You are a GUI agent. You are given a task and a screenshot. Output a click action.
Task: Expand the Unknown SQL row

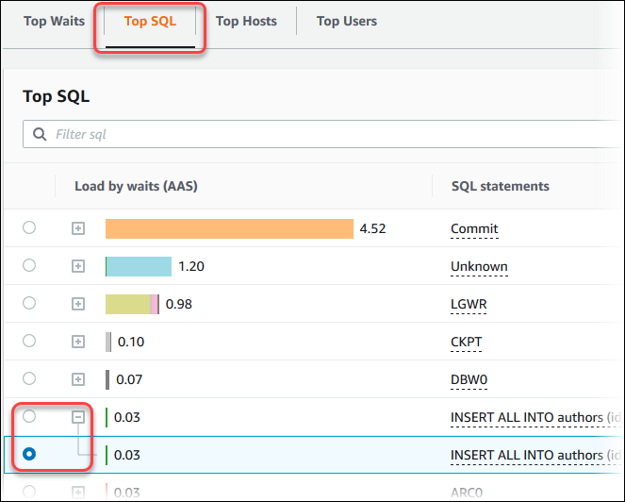click(x=79, y=266)
